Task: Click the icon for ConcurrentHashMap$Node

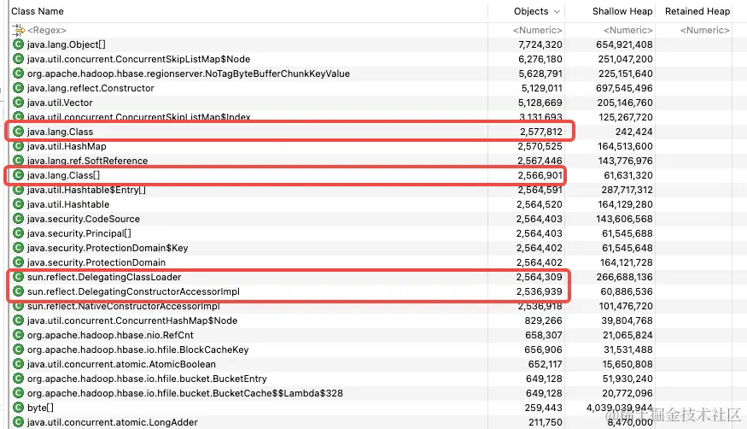Action: (x=18, y=320)
